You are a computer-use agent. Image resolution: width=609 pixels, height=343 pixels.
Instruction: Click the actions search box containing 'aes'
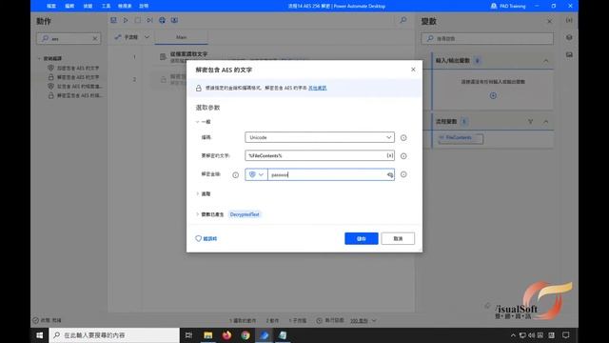point(69,38)
